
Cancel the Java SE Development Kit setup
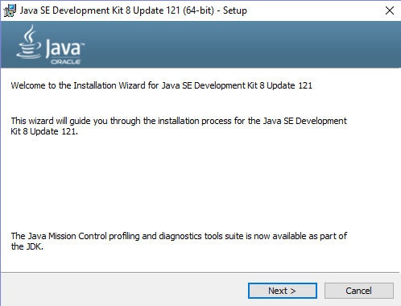click(x=359, y=291)
